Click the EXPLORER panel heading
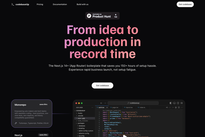This screenshot has width=205, height=137. click(x=79, y=107)
